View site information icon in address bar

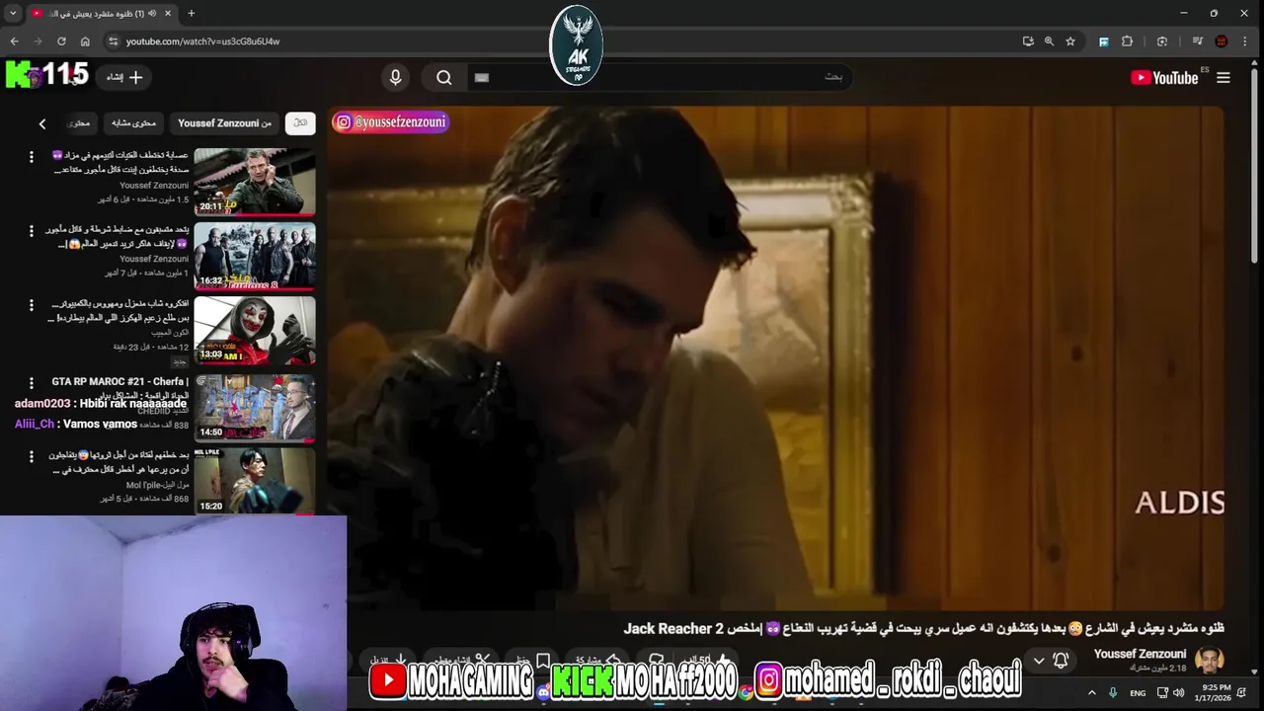coord(114,41)
